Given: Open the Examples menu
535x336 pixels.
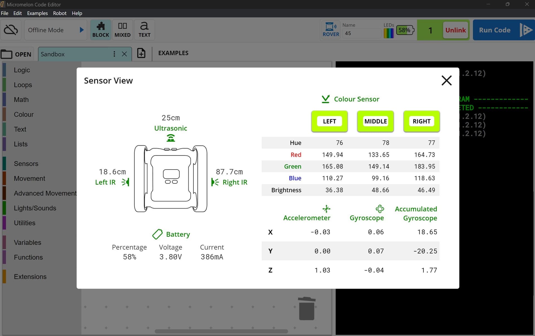Looking at the screenshot, I should pos(37,13).
